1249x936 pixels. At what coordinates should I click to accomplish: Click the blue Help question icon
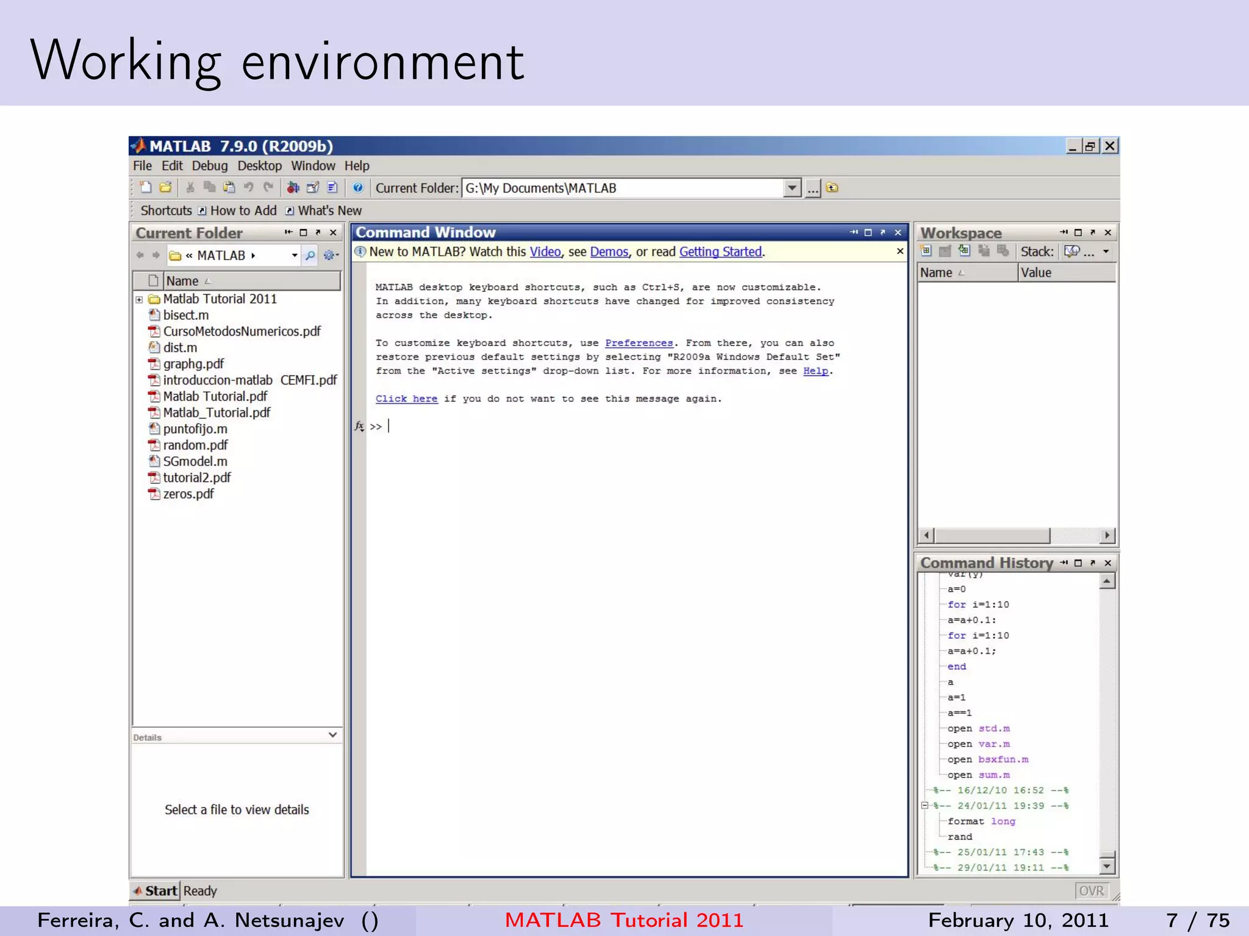point(358,188)
